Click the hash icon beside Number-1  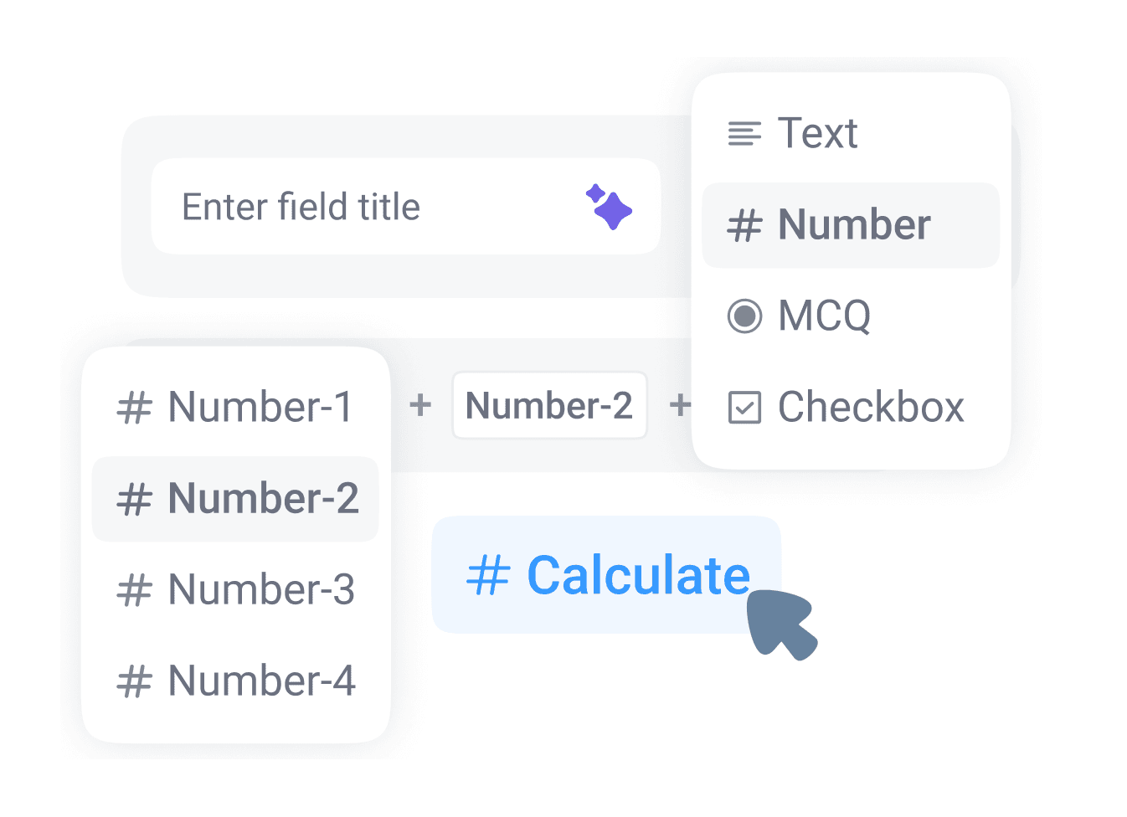tap(134, 408)
